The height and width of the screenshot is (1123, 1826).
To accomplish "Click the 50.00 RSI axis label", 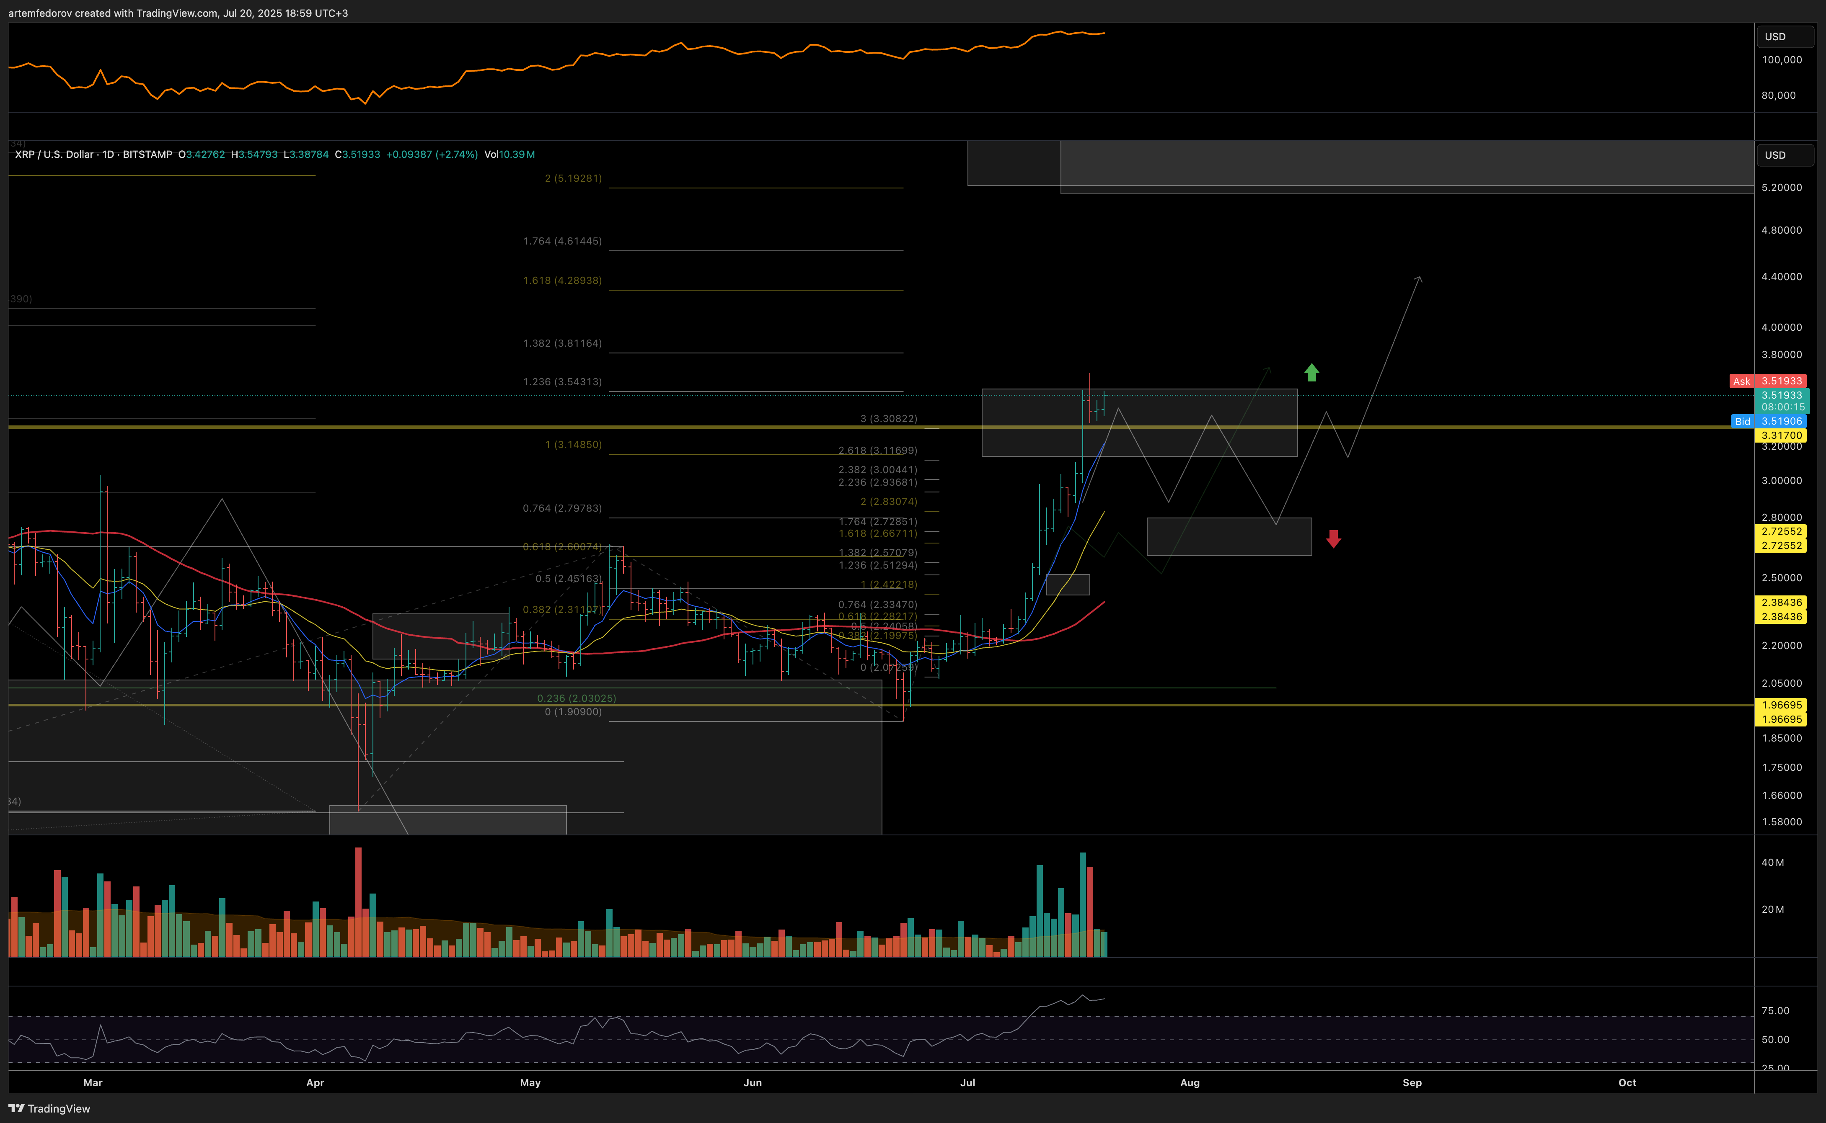I will click(1775, 1040).
